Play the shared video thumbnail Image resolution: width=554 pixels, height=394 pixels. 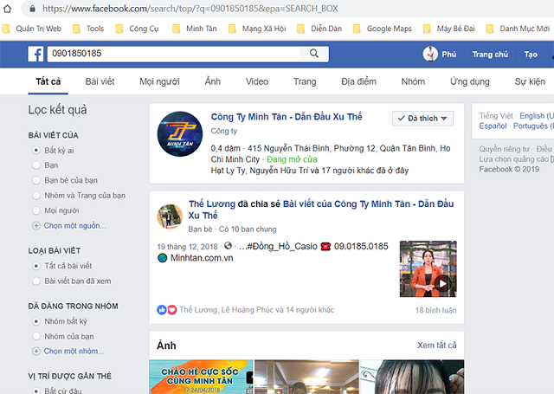(x=428, y=269)
